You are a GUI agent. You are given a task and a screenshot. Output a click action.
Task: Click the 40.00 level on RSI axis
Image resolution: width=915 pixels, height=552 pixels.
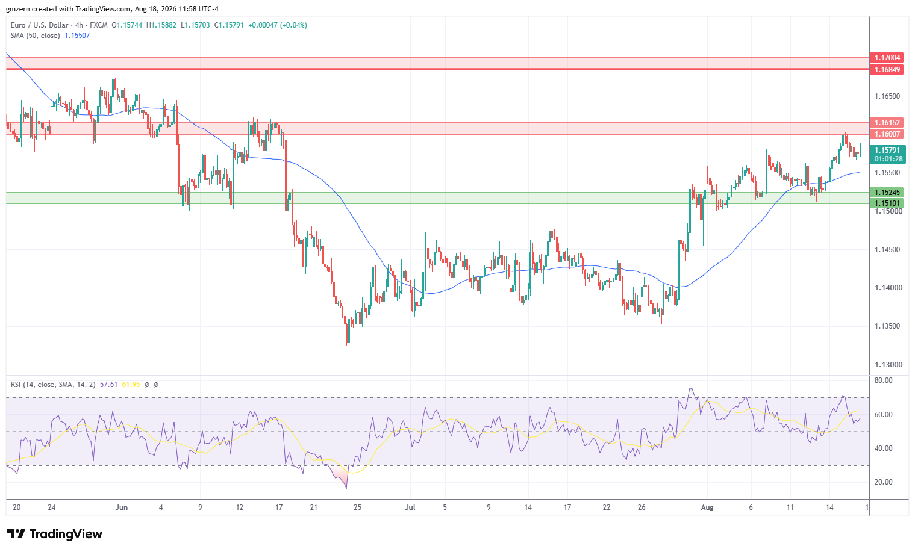point(883,448)
